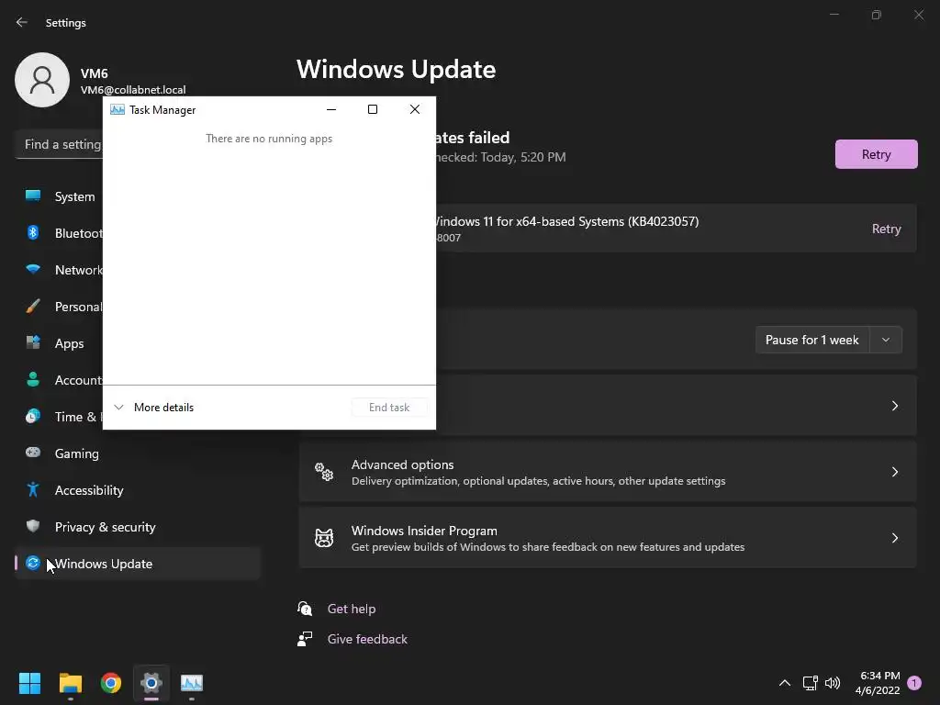Click the Give feedback icon
Viewport: 940px width, 705px height.
[305, 639]
